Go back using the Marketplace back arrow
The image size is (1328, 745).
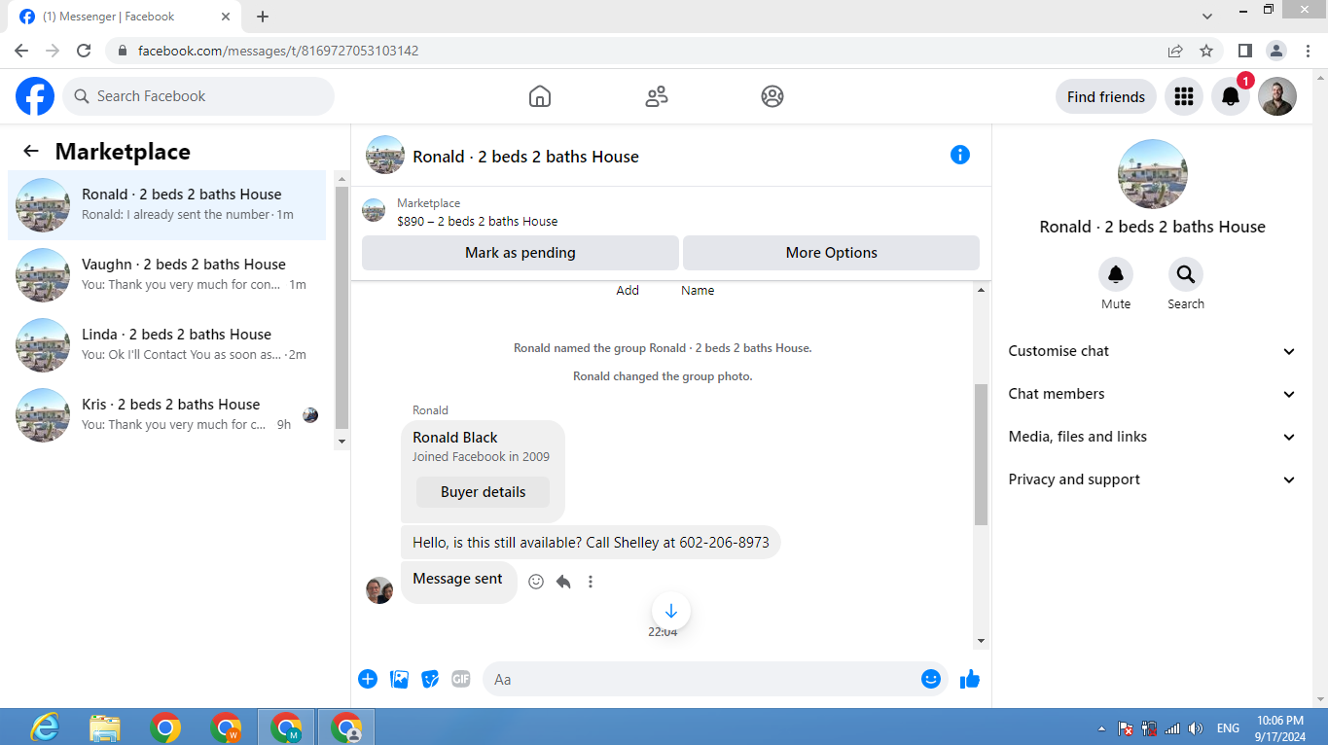(31, 151)
